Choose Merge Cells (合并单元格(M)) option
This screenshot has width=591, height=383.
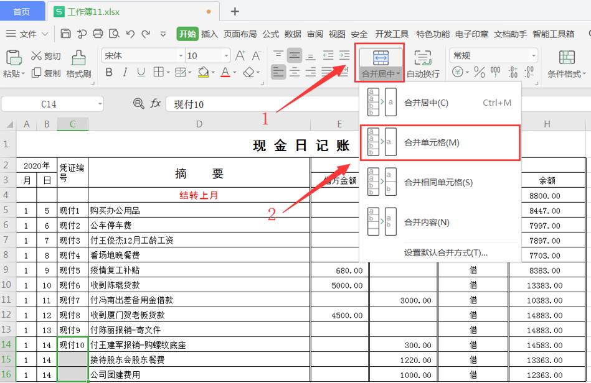440,142
